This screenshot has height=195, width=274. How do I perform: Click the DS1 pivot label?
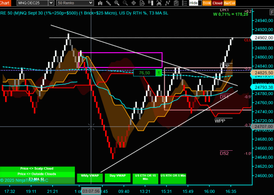[x=224, y=97]
